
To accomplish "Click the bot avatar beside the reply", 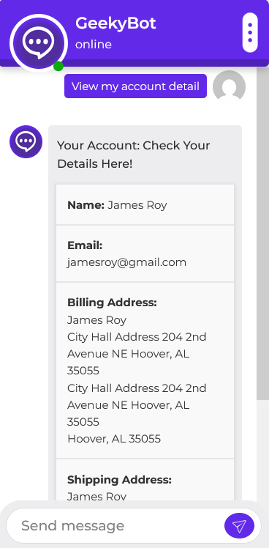I will tap(26, 141).
